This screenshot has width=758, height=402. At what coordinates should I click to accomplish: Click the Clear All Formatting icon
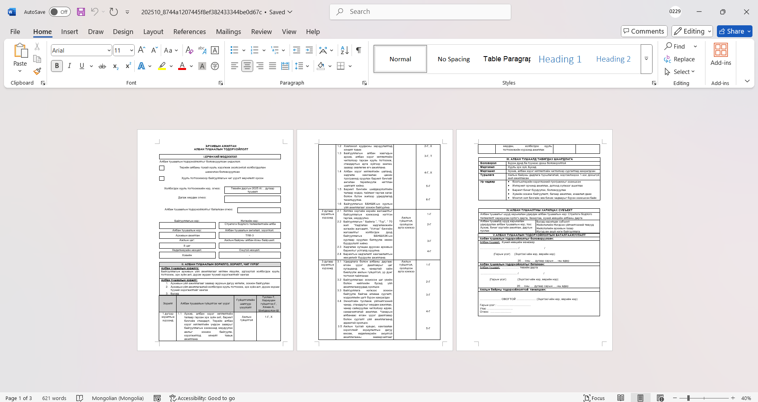(189, 50)
